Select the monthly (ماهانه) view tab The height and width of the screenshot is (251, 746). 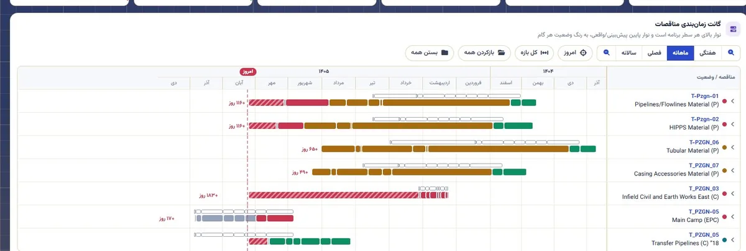[x=680, y=53]
